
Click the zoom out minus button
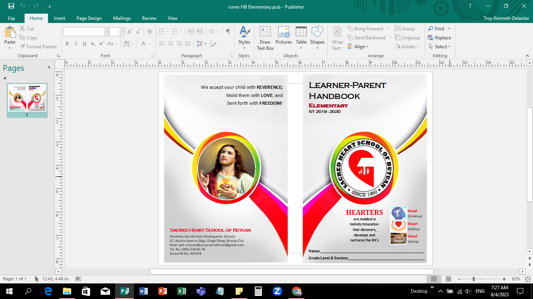click(x=460, y=279)
